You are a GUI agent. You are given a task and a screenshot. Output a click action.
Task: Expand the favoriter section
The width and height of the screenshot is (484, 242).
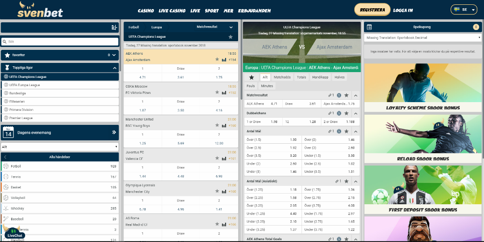114,55
